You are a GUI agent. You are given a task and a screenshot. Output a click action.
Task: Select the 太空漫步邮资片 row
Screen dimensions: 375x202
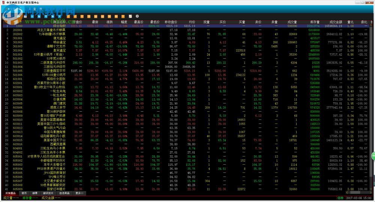point(186,181)
